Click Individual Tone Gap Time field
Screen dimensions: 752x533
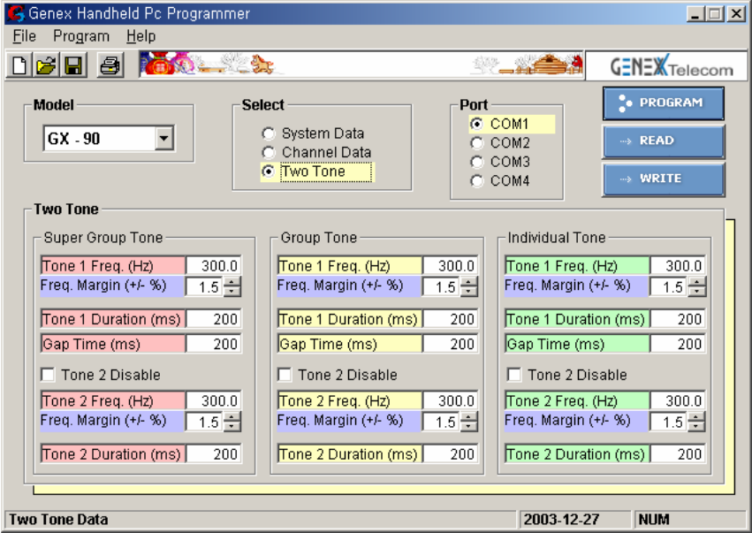678,344
